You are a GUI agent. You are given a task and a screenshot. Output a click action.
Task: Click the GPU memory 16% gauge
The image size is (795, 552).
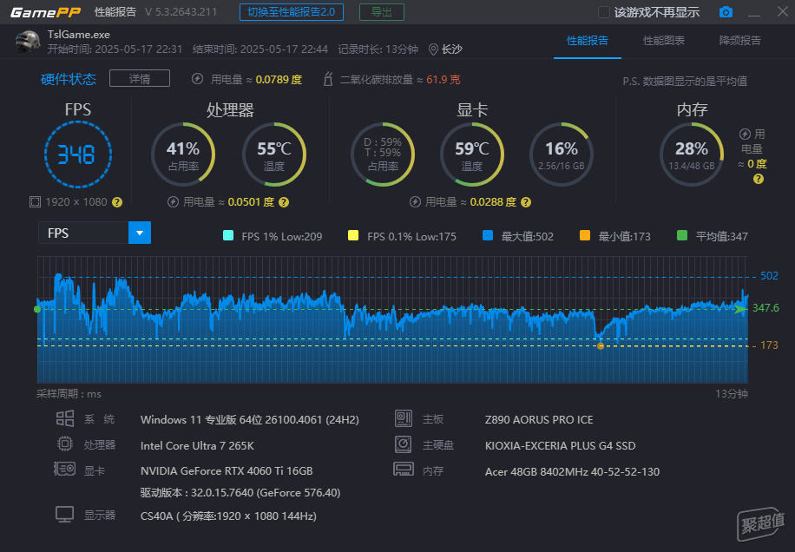pyautogui.click(x=562, y=154)
